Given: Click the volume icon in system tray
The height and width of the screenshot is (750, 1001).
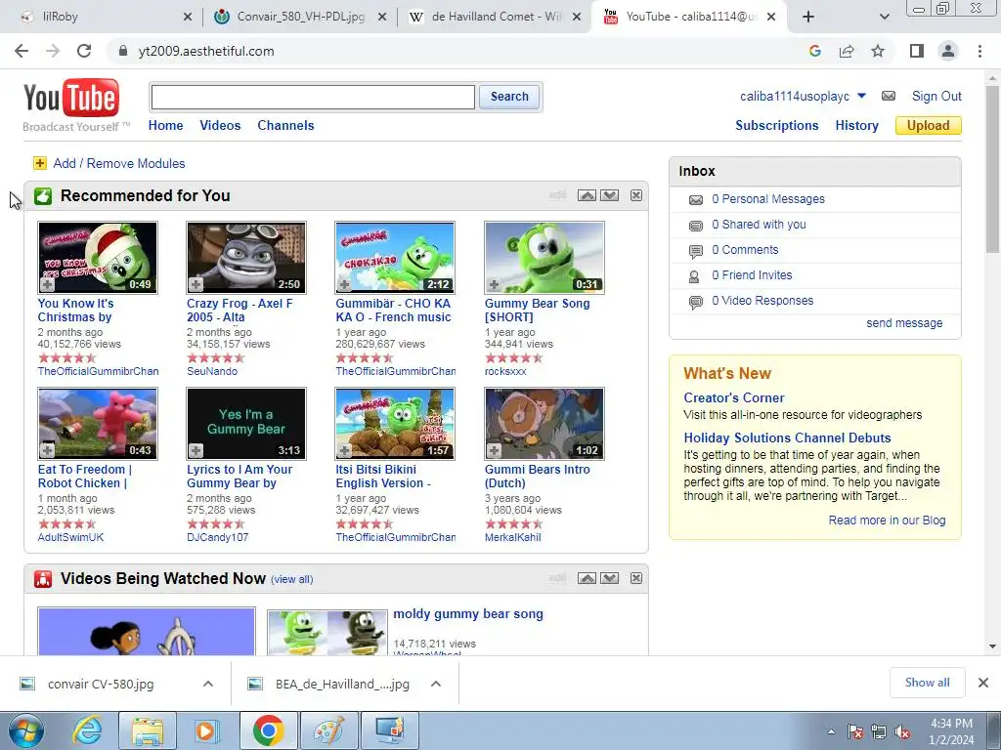Looking at the screenshot, I should (x=902, y=731).
